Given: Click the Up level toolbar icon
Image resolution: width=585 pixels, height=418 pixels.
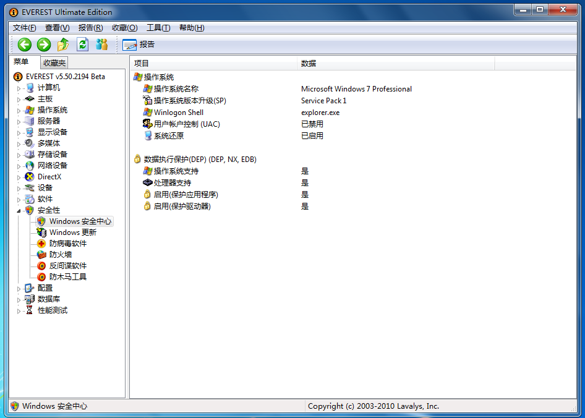Looking at the screenshot, I should (63, 45).
